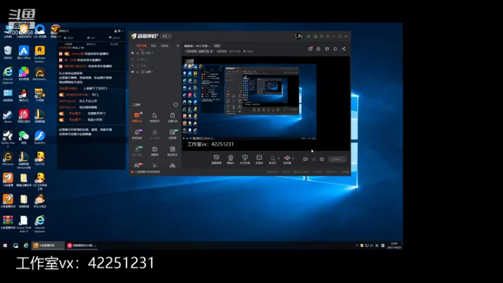The image size is (503, 283).
Task: Open the NetEase Cloud Music desktop shortcut
Action: [x=24, y=116]
